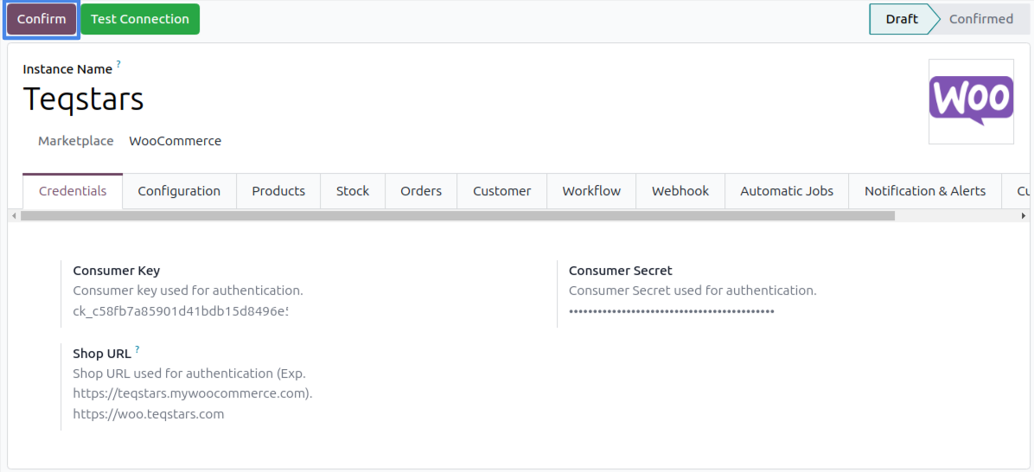Click the Shop URL value https://woo.teqstars.com
The height and width of the screenshot is (472, 1034).
pos(149,414)
